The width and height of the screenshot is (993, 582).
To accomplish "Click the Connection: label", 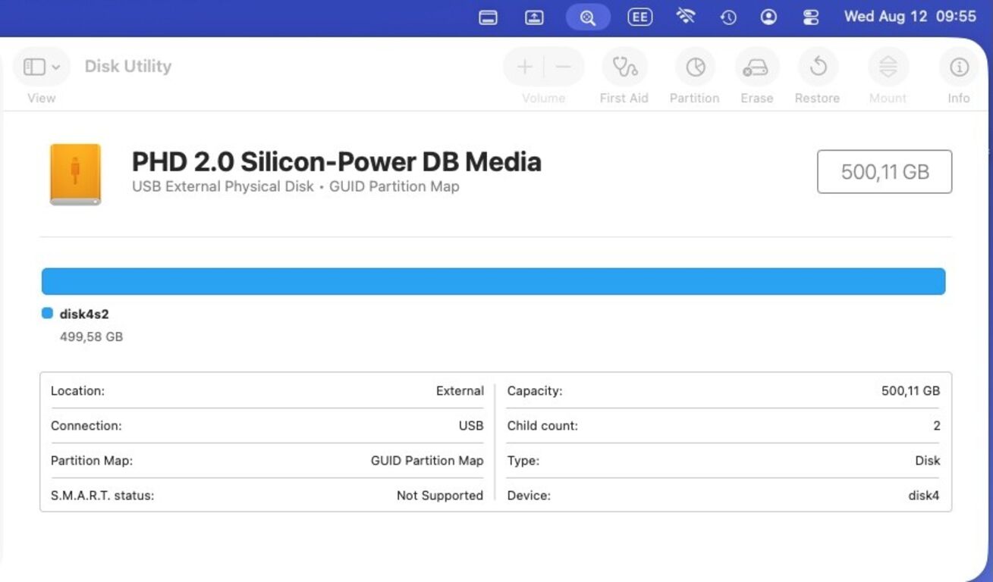I will (x=86, y=426).
